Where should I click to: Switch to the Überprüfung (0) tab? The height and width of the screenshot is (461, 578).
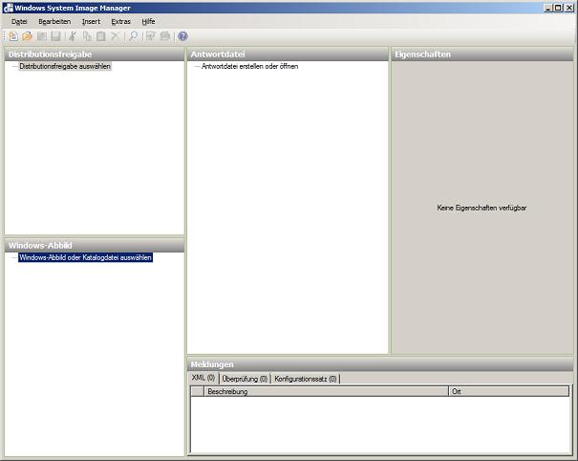245,379
